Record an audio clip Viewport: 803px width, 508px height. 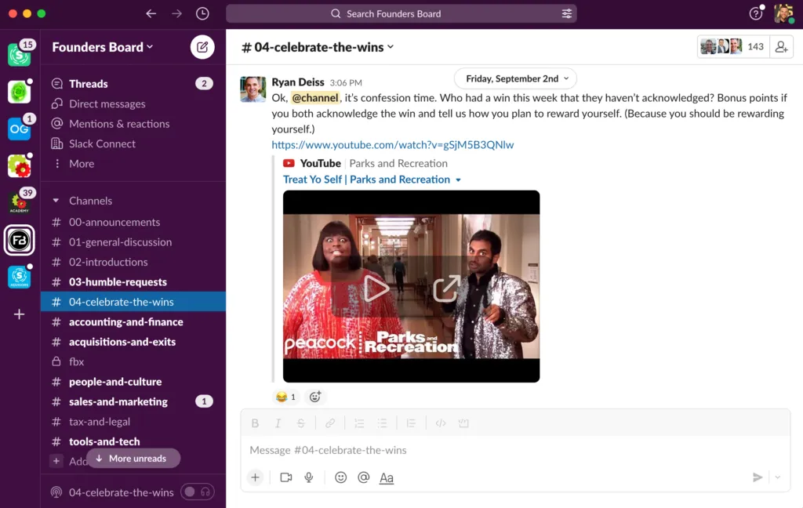click(x=309, y=477)
